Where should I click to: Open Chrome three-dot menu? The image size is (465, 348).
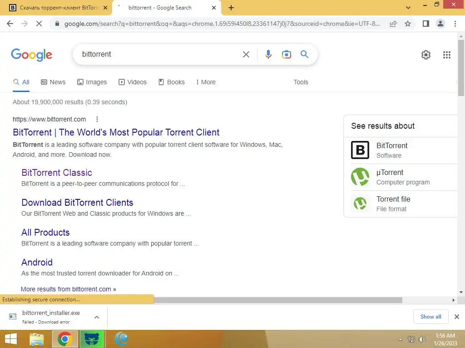pos(455,24)
